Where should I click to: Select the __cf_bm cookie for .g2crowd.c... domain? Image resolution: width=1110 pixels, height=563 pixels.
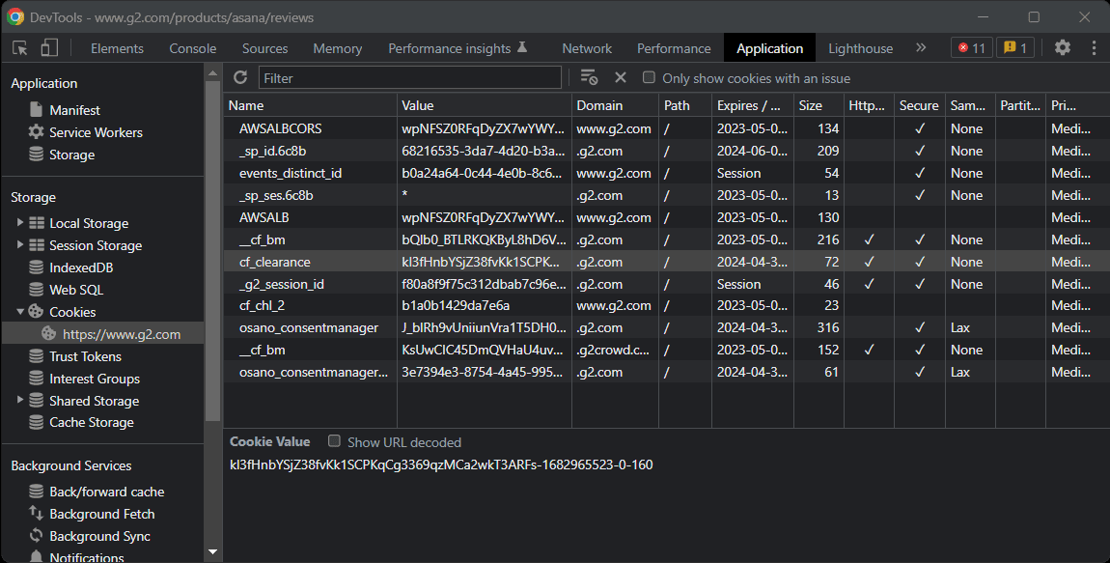666,350
